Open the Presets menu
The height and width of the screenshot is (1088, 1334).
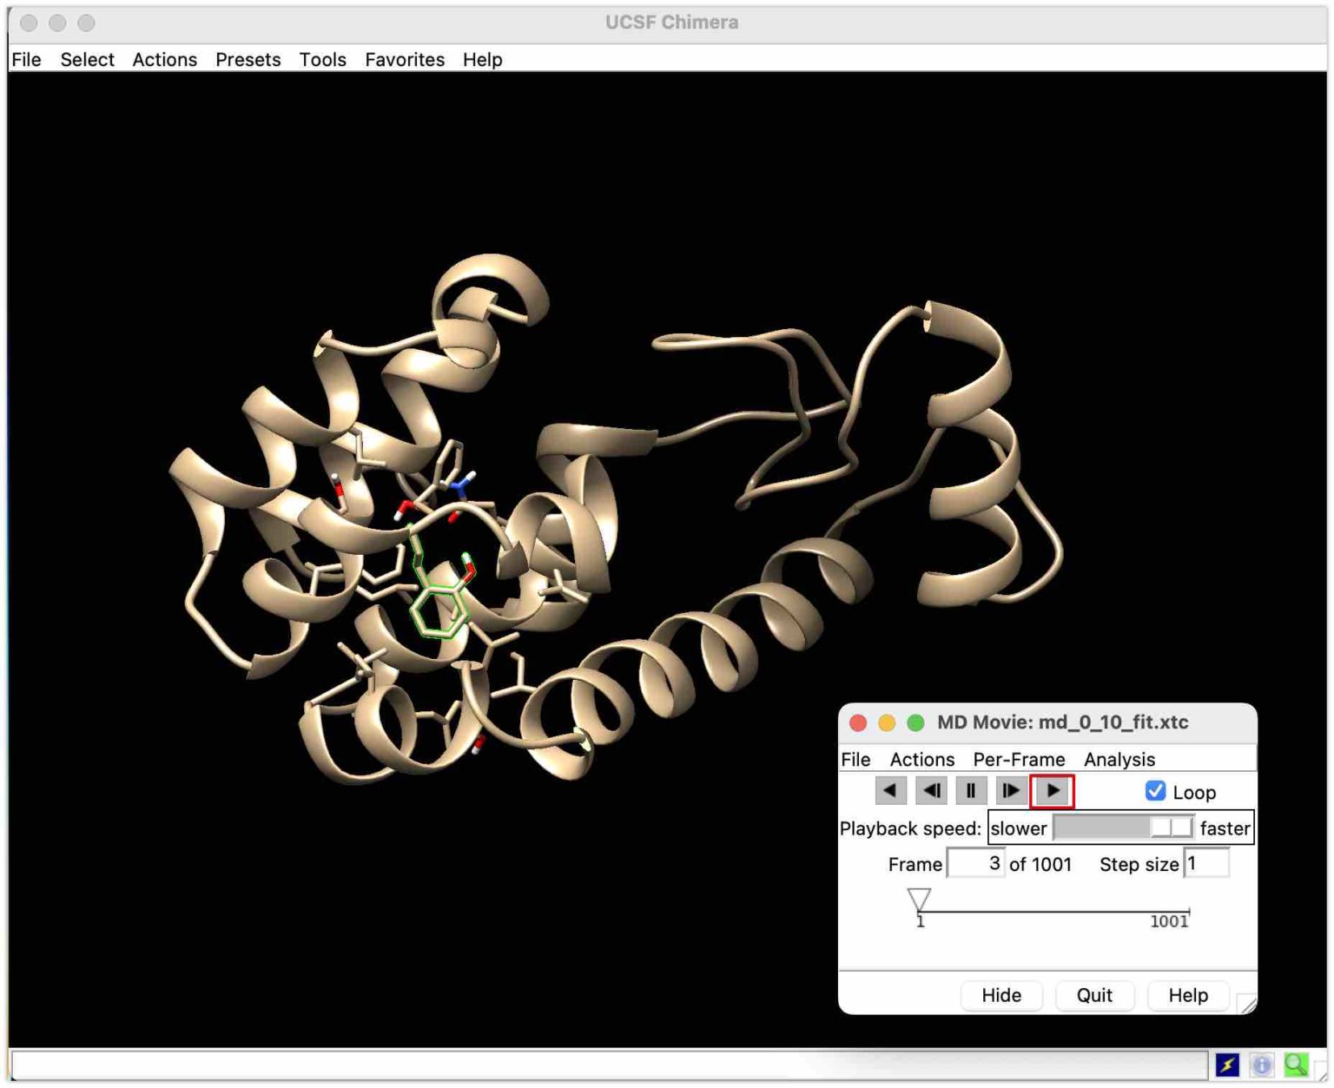point(248,59)
